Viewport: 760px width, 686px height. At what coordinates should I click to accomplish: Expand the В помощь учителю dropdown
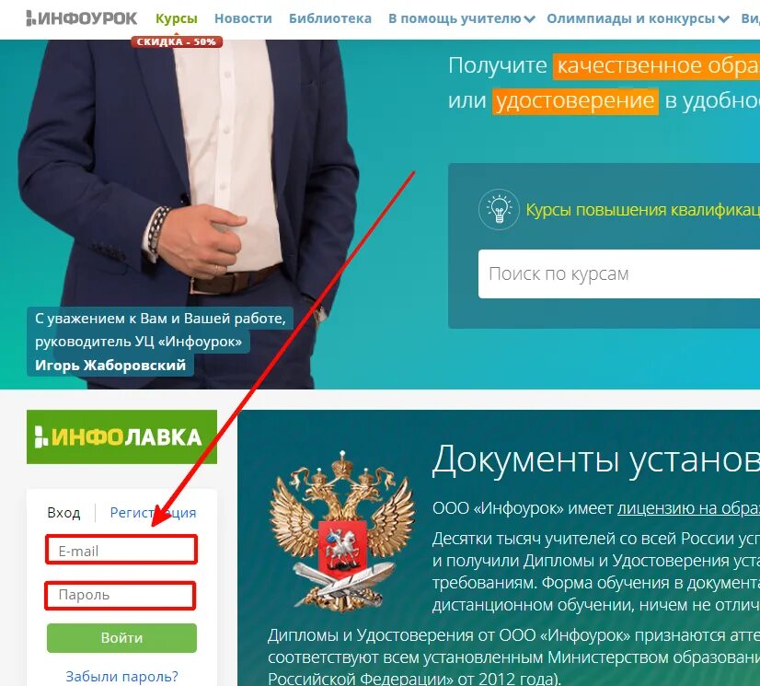pos(462,18)
